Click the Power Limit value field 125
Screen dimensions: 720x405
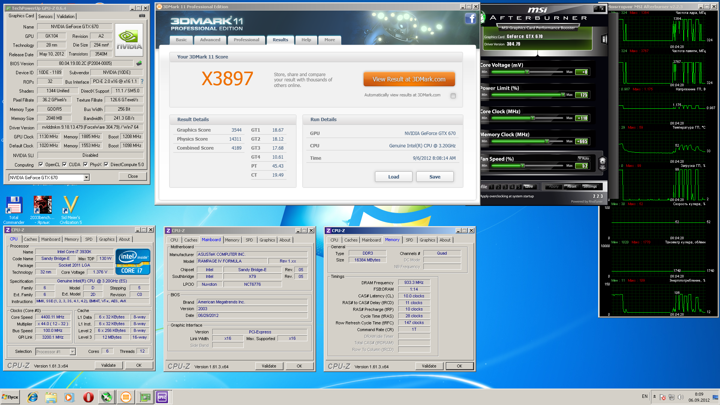582,95
